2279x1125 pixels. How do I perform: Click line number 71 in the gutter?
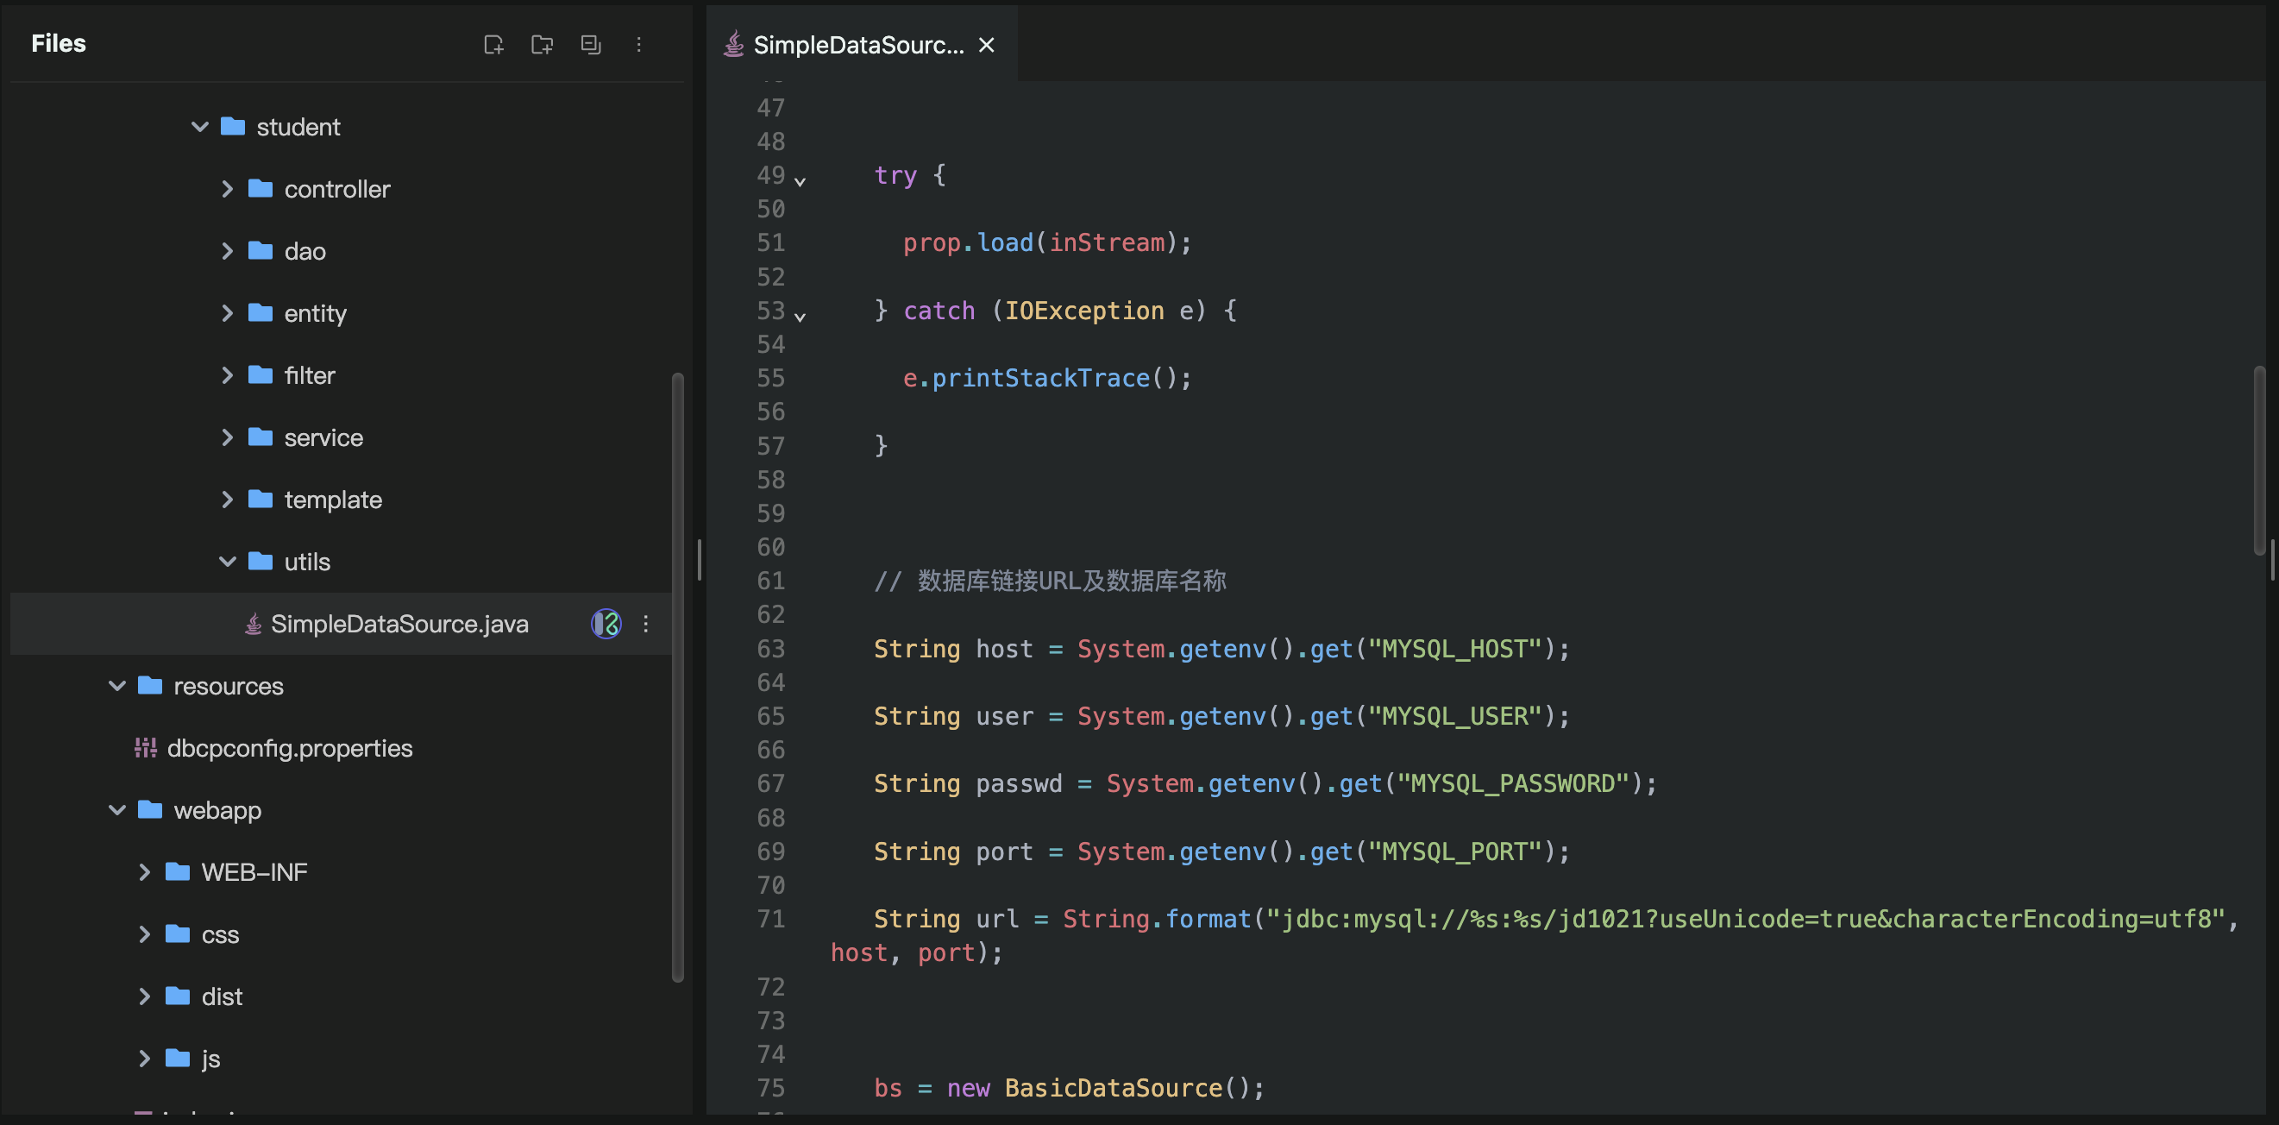click(x=770, y=919)
